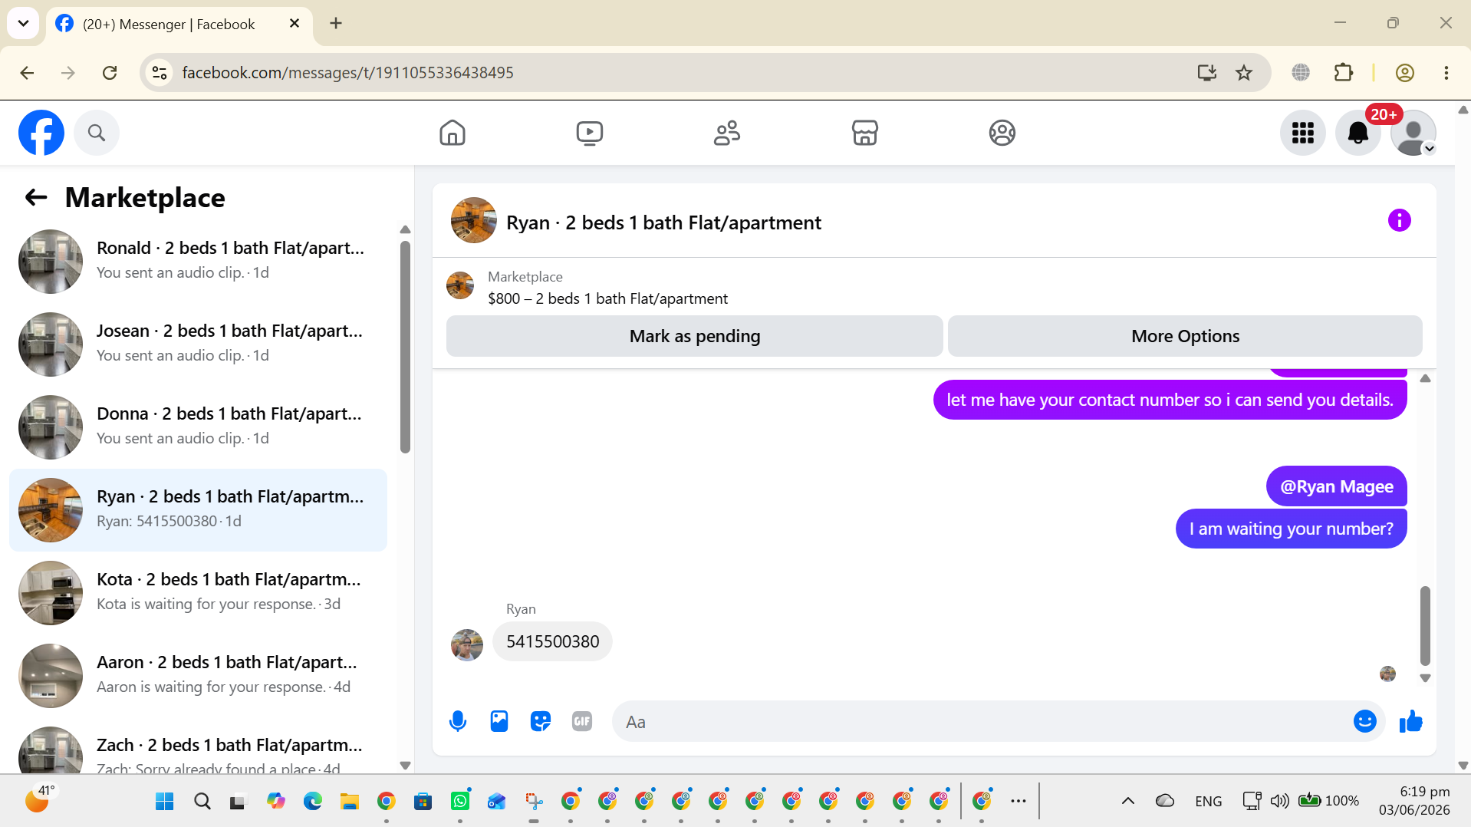Screen dimensions: 1471x827
Task: Open the emoji picker smiley icon
Action: coord(1365,722)
